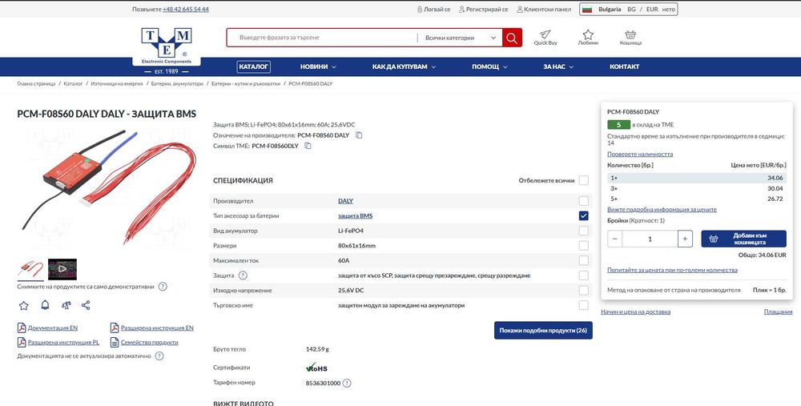The width and height of the screenshot is (801, 406).
Task: Click help icon beside tariff number
Action: [347, 383]
